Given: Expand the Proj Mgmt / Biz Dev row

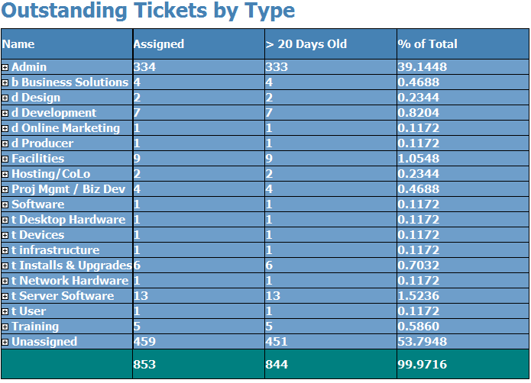Looking at the screenshot, I should (x=5, y=190).
